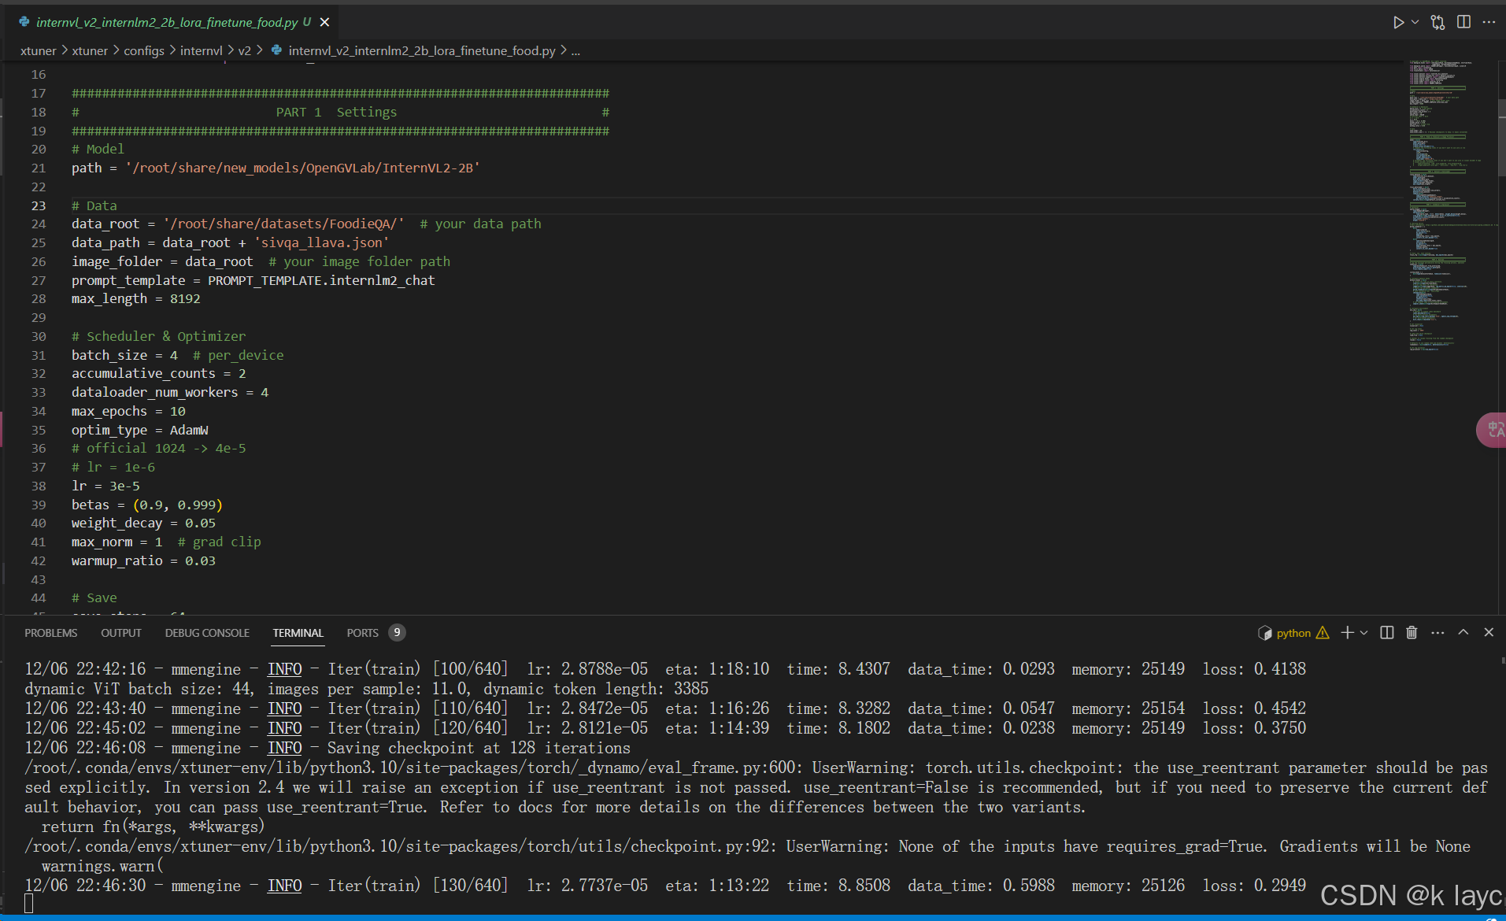Open the DEBUG CONSOLE tab
This screenshot has height=921, width=1506.
(x=207, y=633)
